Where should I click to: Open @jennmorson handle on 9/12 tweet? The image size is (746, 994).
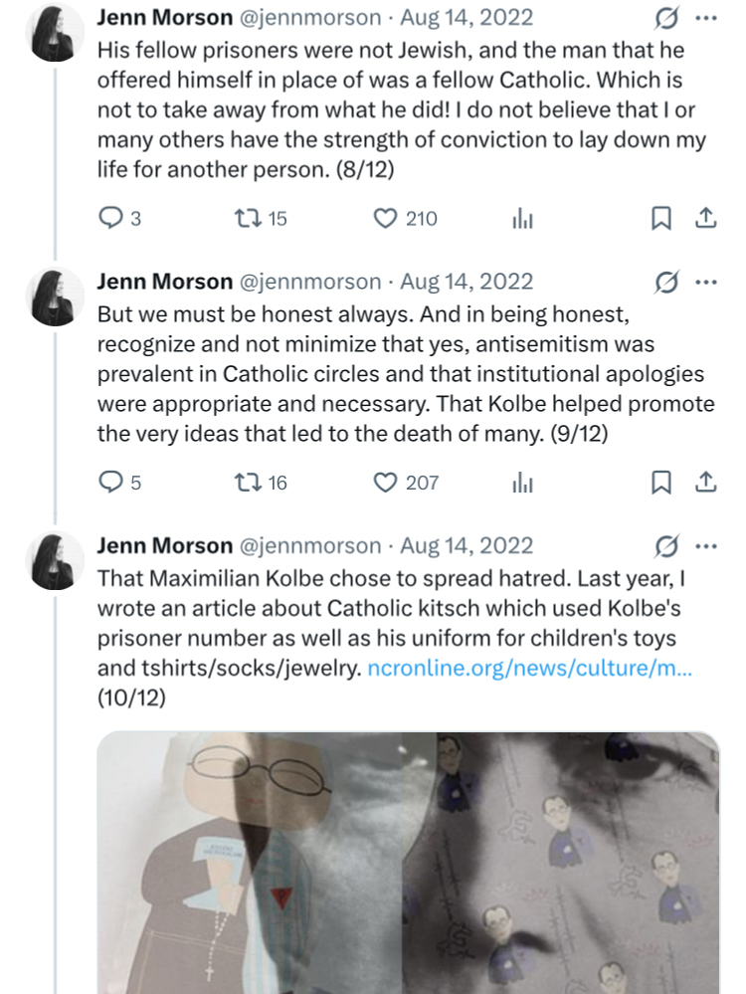(x=310, y=282)
